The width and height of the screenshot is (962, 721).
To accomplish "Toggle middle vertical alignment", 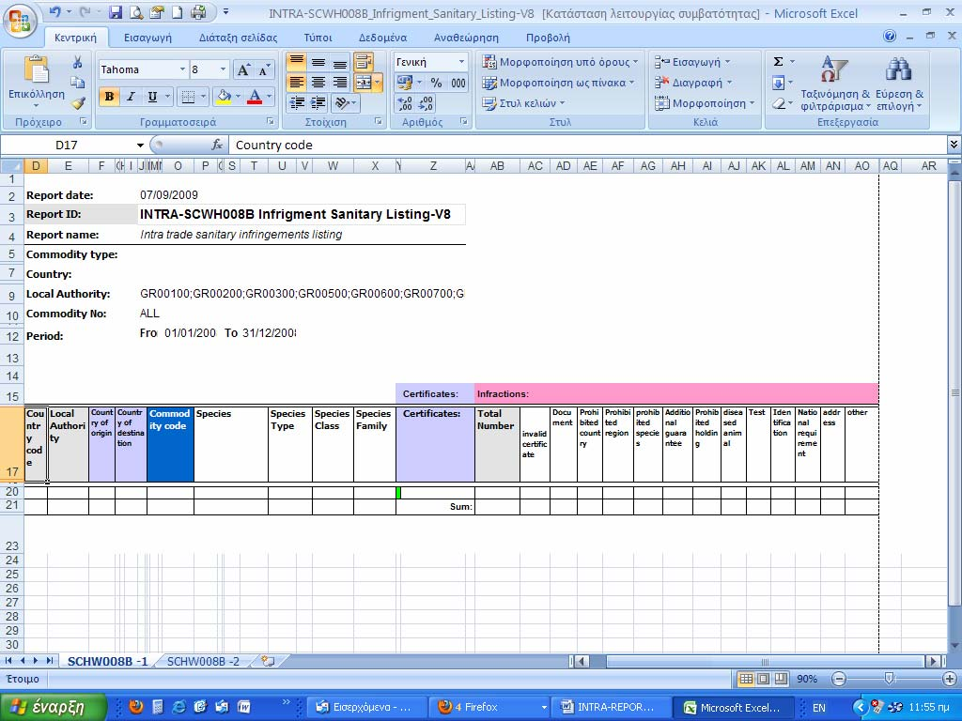I will tap(318, 62).
